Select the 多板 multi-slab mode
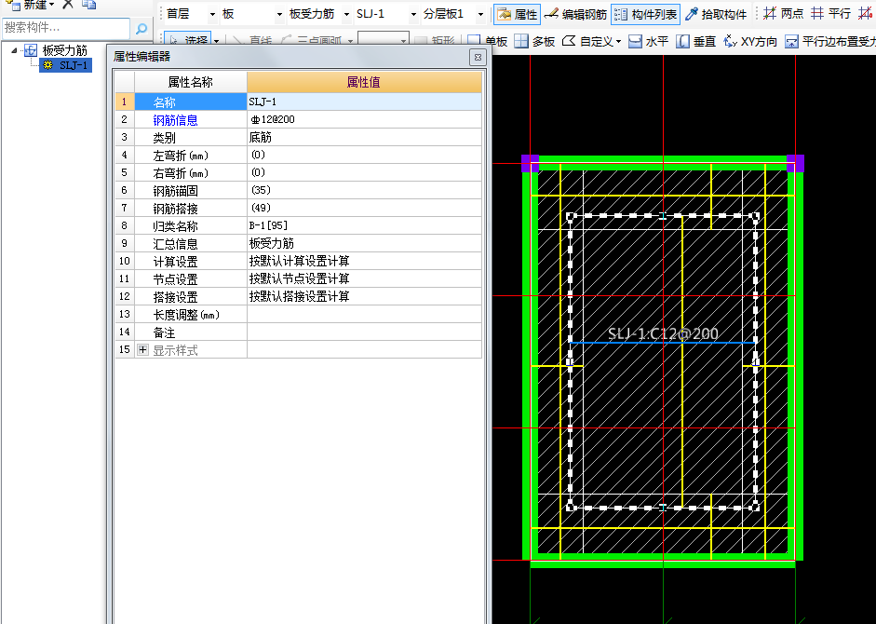This screenshot has width=876, height=624. pos(534,41)
